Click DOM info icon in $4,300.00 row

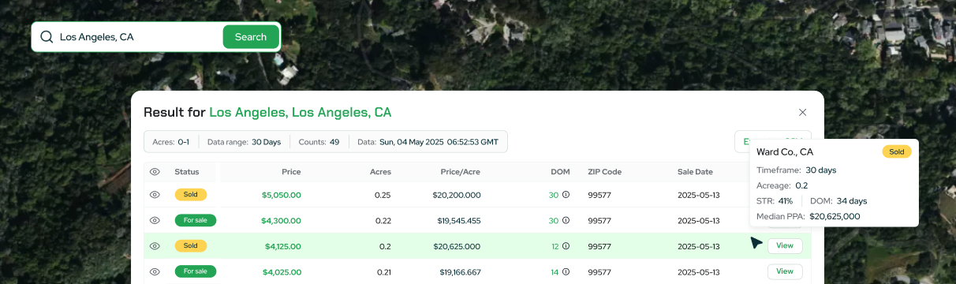coord(566,220)
